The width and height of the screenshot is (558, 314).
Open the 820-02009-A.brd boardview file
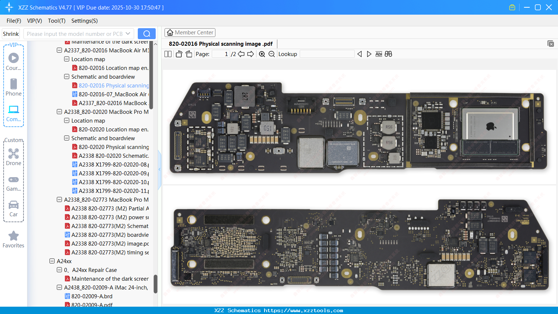coord(89,296)
